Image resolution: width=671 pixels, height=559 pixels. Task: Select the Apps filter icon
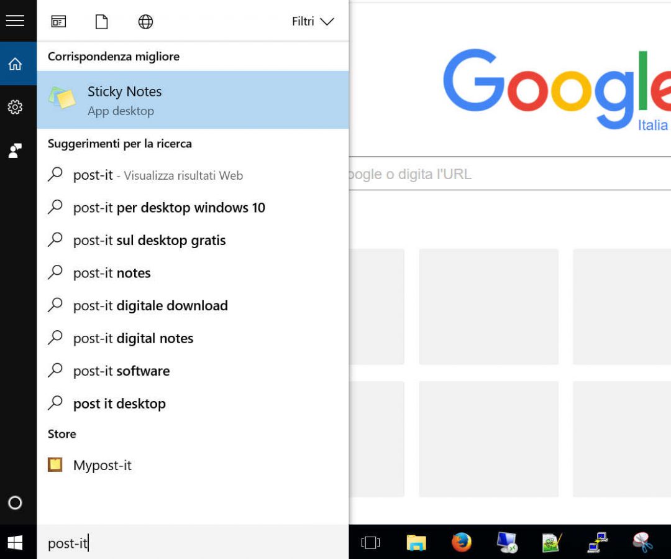tap(58, 21)
